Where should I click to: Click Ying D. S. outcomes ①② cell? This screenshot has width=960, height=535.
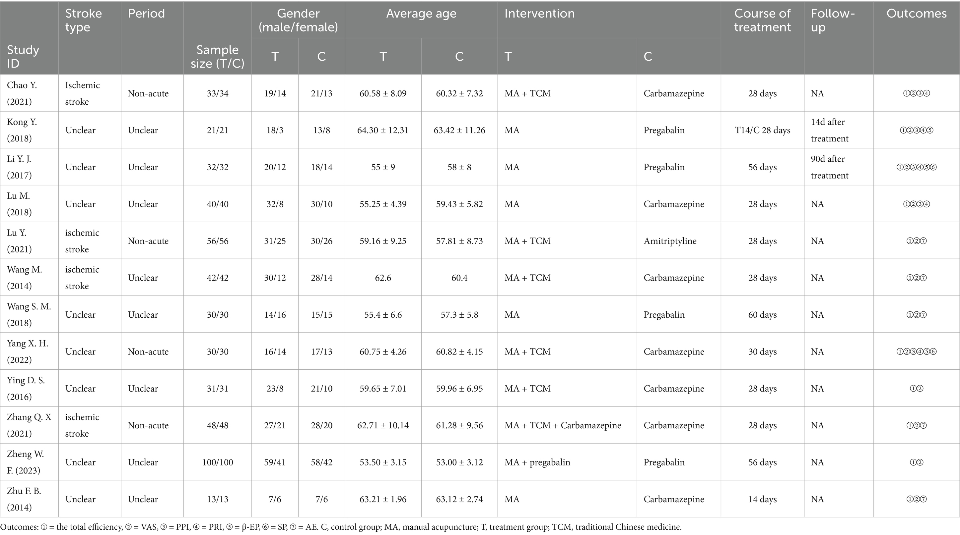(917, 389)
